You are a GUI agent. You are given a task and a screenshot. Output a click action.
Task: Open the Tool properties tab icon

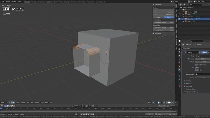click(x=179, y=45)
